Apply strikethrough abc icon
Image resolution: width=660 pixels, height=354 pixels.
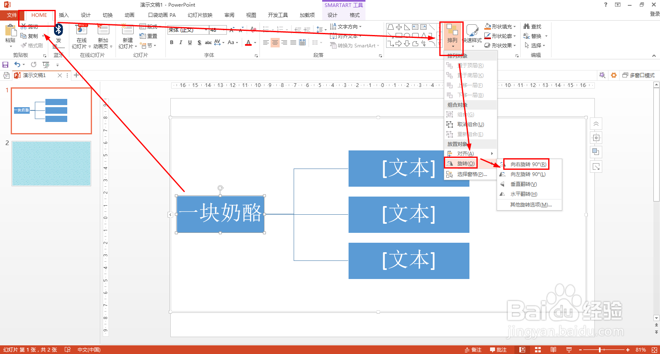(x=208, y=42)
